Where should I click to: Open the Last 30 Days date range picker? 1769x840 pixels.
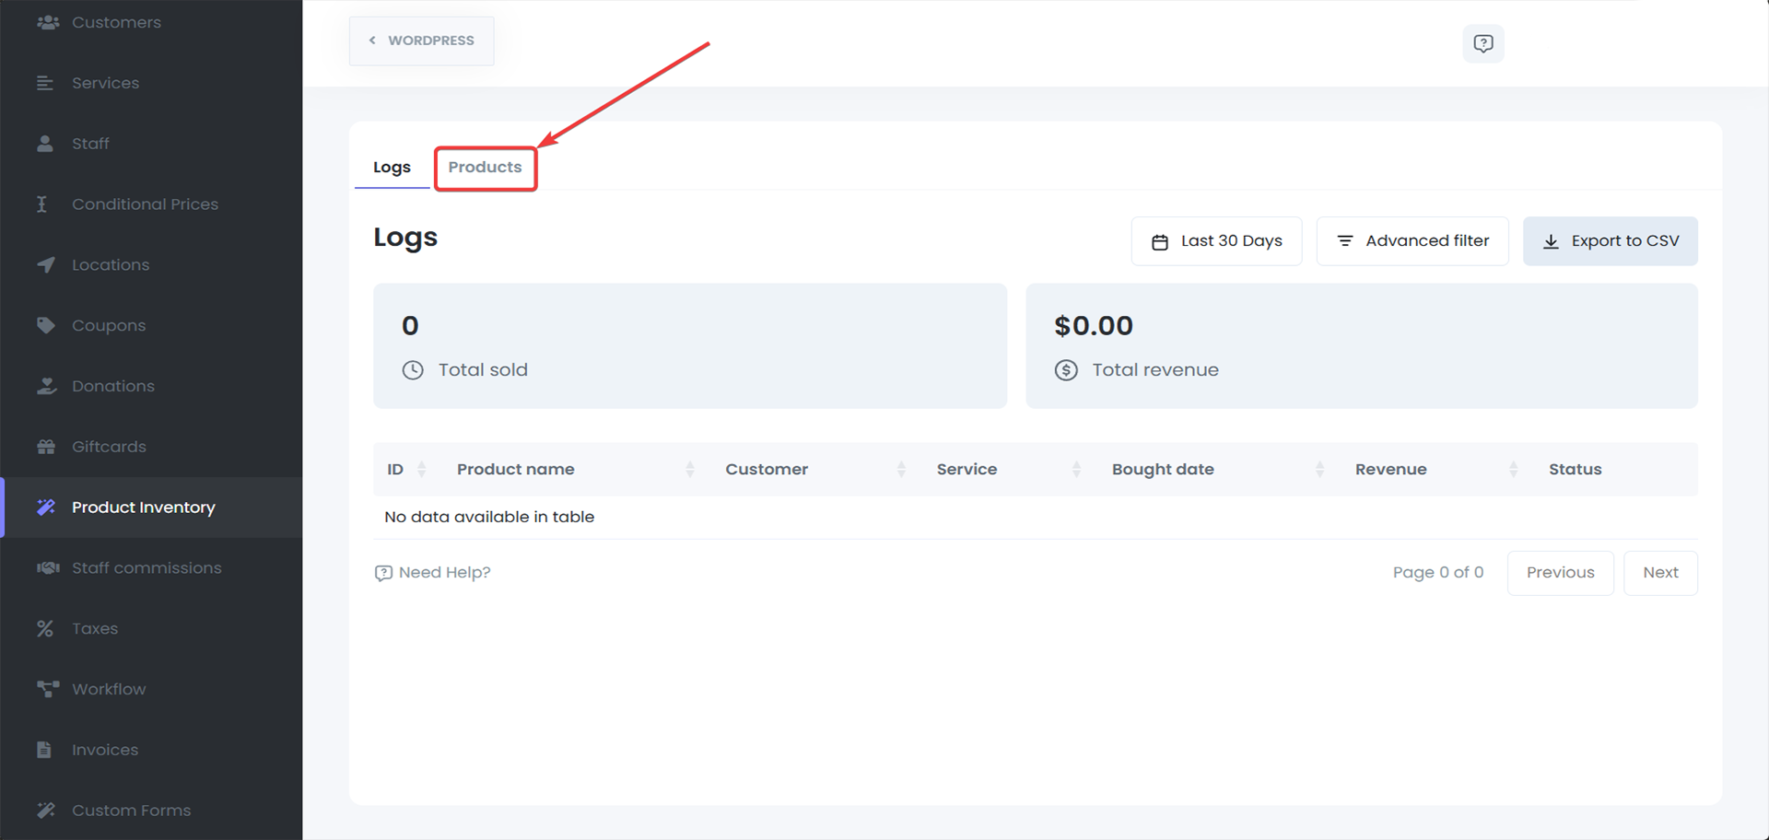pos(1216,240)
